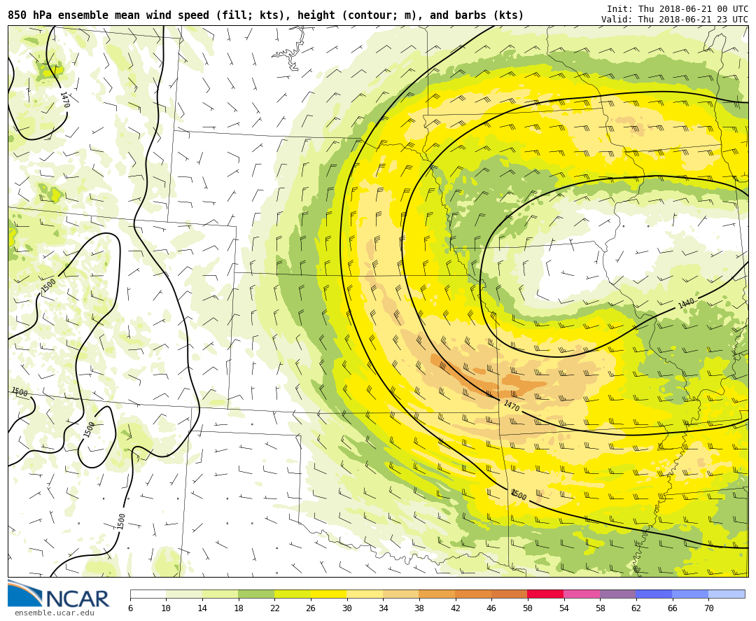Click colorbar tick label 50
756x621 pixels.
[528, 608]
